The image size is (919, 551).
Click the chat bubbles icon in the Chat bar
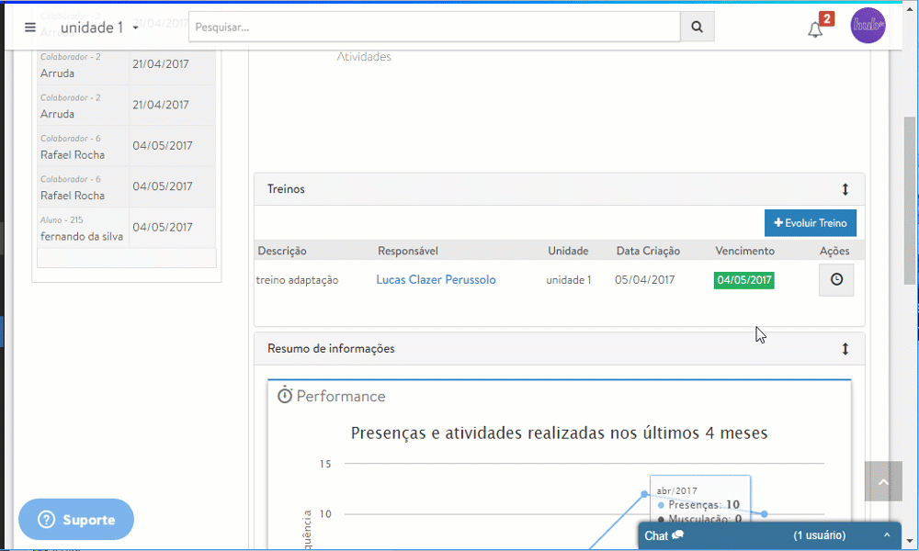[676, 535]
